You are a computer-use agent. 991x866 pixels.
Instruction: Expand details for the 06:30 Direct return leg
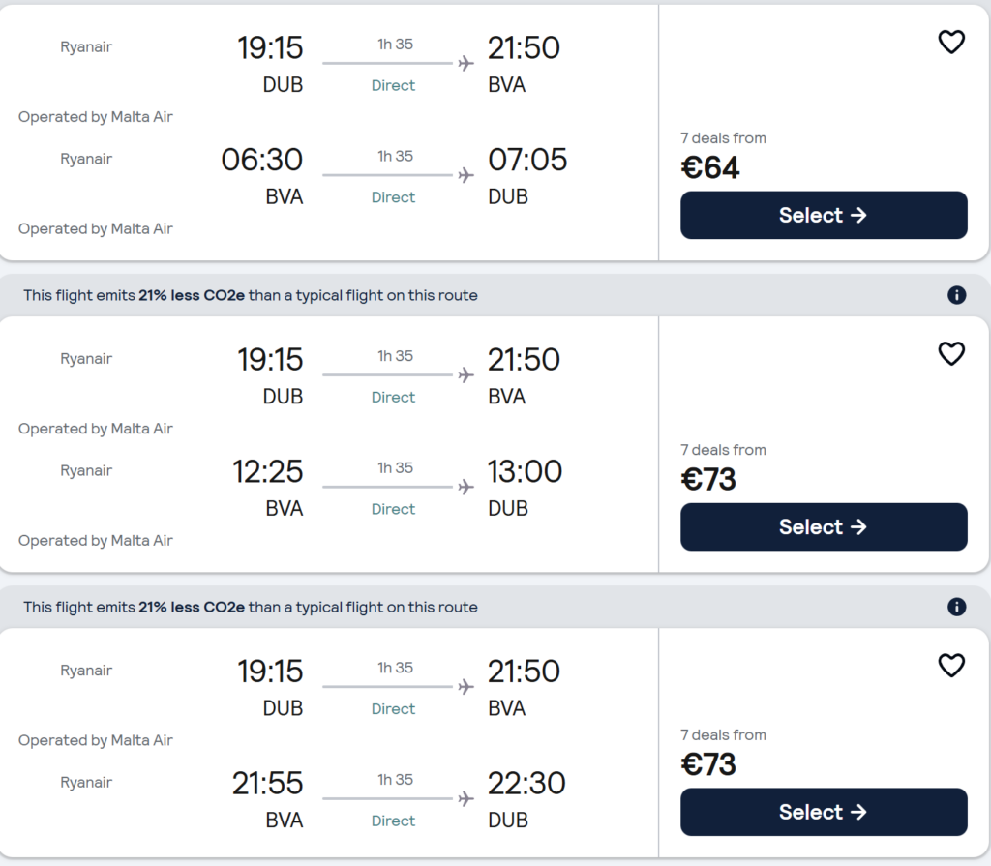393,196
